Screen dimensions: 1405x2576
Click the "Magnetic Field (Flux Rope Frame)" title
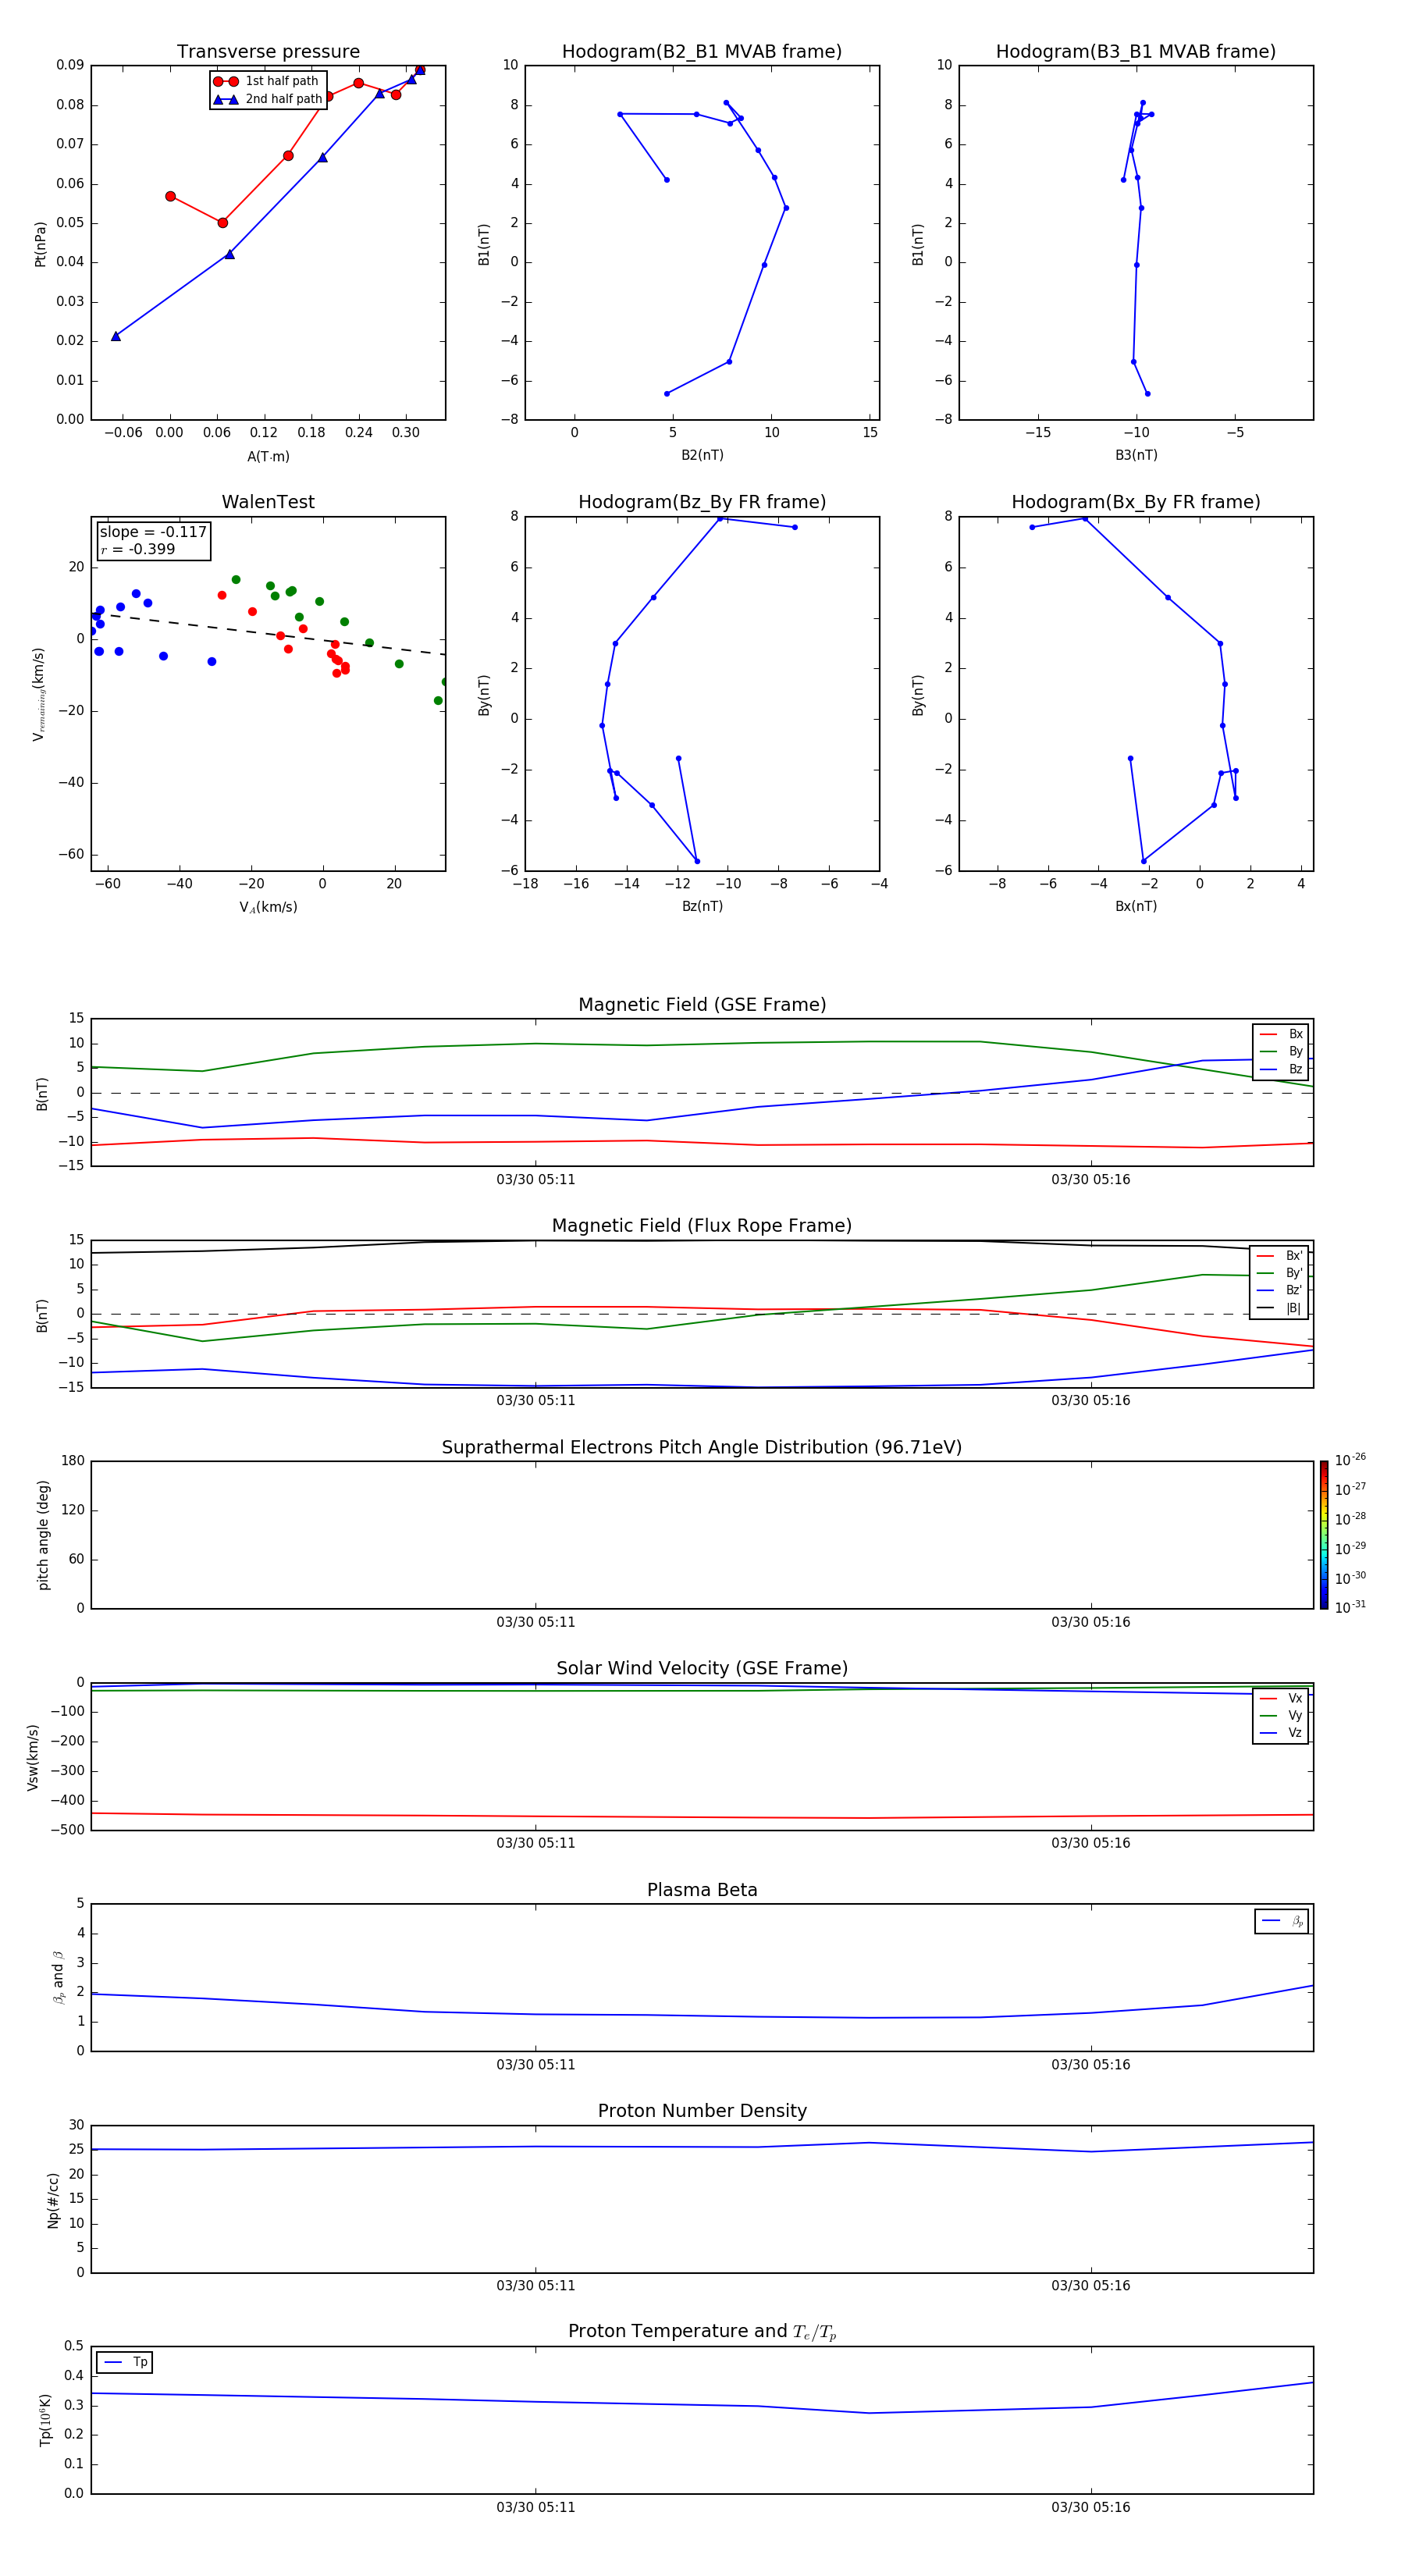(x=702, y=1226)
